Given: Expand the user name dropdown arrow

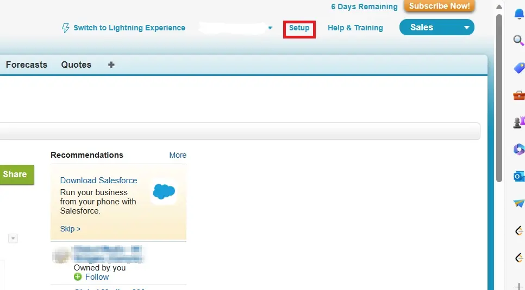Looking at the screenshot, I should pyautogui.click(x=270, y=28).
